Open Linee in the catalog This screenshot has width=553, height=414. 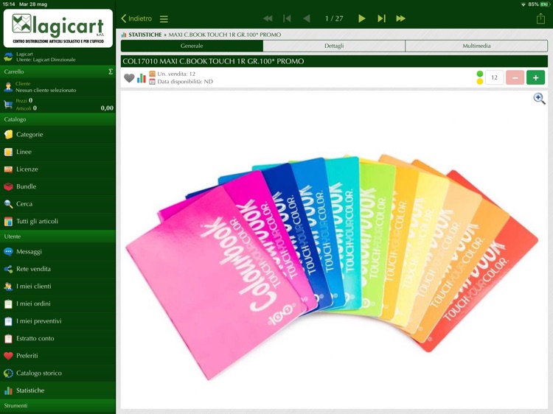click(x=58, y=152)
